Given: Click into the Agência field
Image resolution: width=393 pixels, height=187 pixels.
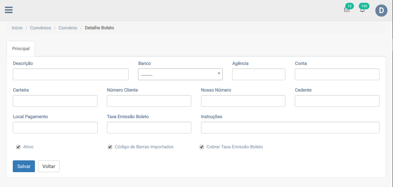Looking at the screenshot, I should coord(258,74).
